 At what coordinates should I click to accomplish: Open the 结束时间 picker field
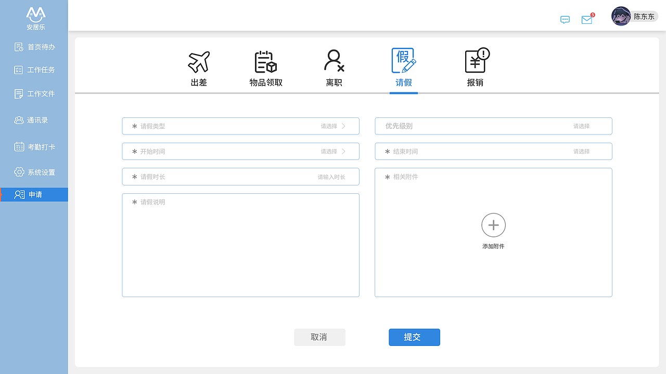pyautogui.click(x=493, y=151)
